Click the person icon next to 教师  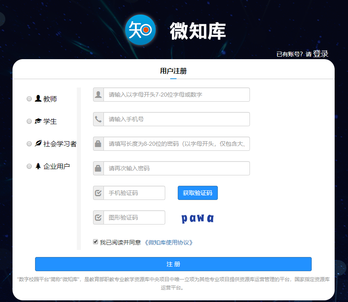click(x=38, y=98)
